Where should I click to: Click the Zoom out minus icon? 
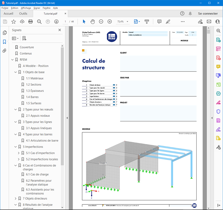tap(101, 22)
